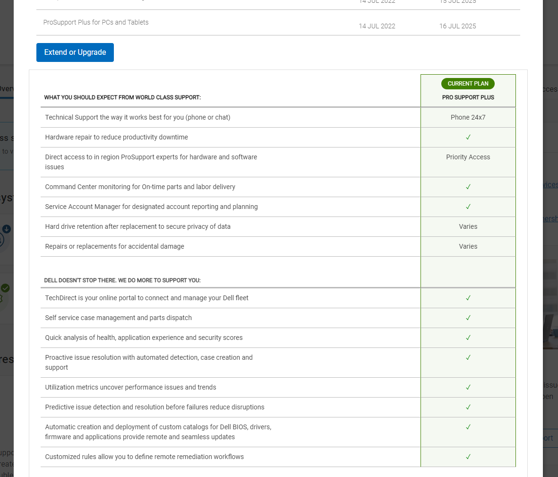Click the Automatic creation of catalogs checkmark
Screen dimensions: 558x477
pyautogui.click(x=468, y=427)
